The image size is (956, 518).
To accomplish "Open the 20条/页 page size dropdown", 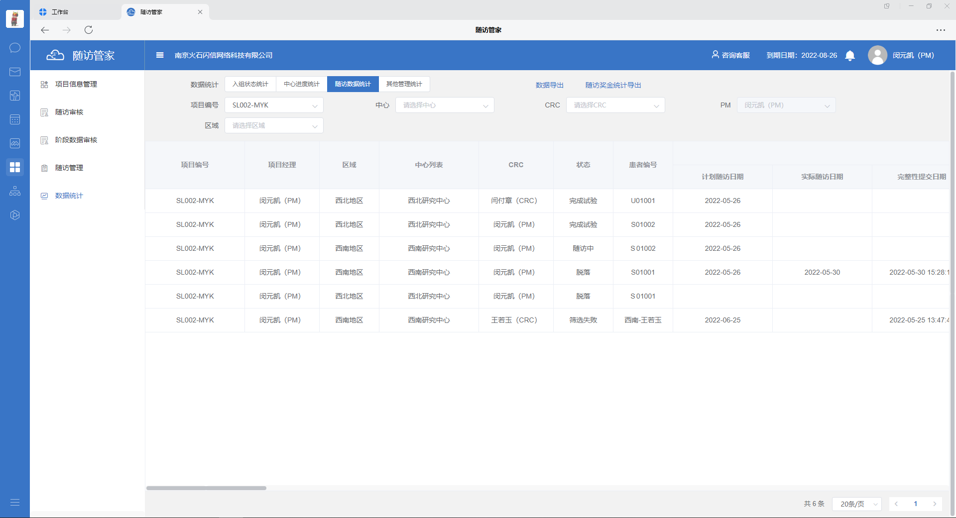I will point(857,504).
